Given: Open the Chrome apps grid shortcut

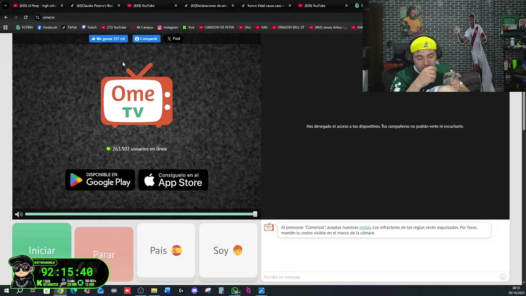Looking at the screenshot, I should (5, 28).
